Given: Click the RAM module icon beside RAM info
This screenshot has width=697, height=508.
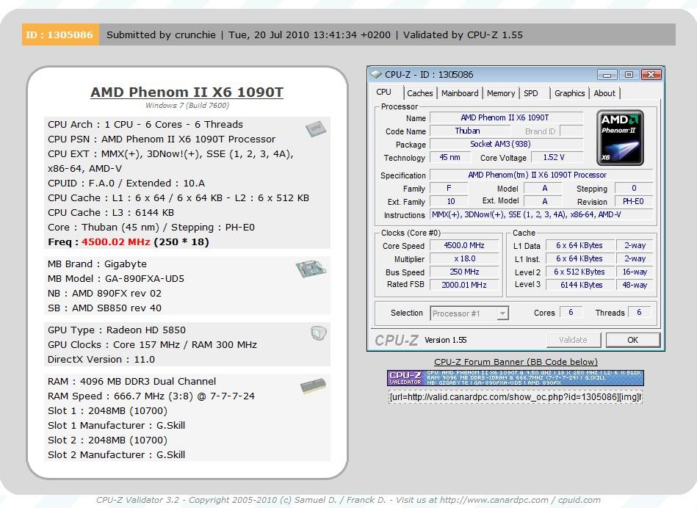Looking at the screenshot, I should tap(313, 386).
